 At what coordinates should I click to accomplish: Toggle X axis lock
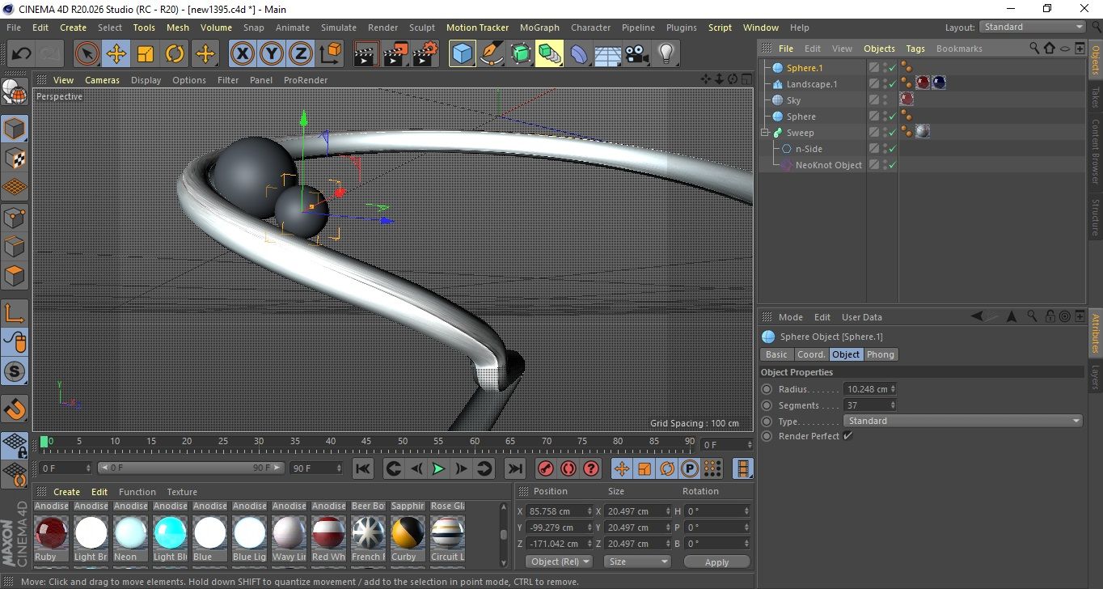coord(242,54)
